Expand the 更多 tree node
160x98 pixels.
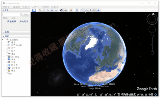pos(4,70)
